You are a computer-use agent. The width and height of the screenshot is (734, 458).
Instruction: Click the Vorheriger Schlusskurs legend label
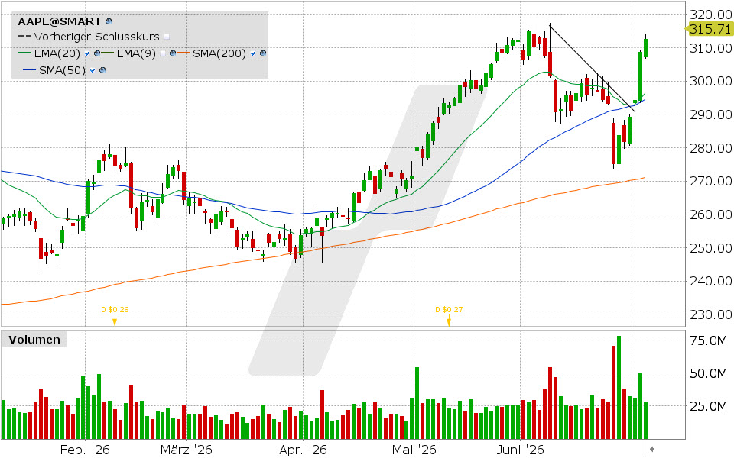(96, 37)
